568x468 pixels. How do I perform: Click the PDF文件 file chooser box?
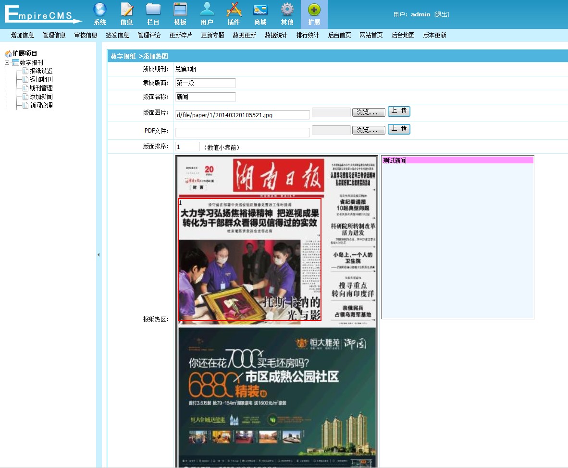point(331,130)
